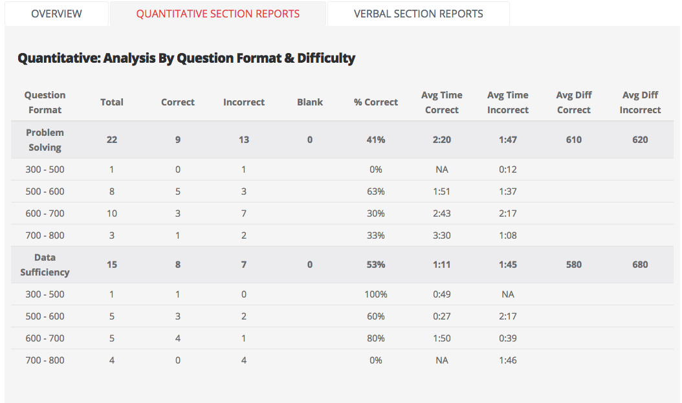Click the Avg Time Incorrect header

[x=508, y=102]
